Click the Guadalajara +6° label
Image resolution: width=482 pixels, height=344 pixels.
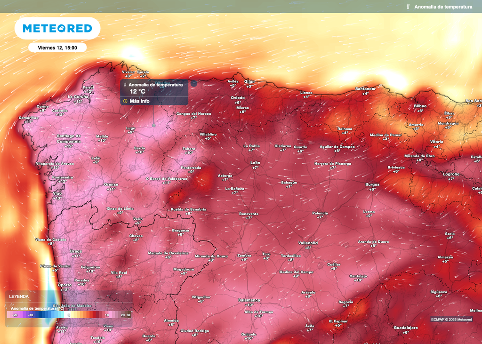(x=405, y=330)
